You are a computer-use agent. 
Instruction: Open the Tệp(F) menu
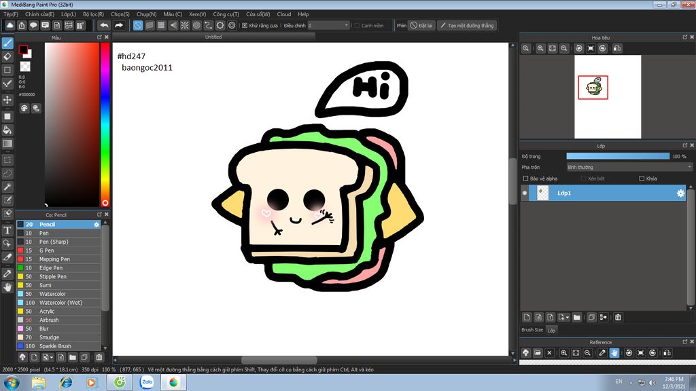click(11, 14)
